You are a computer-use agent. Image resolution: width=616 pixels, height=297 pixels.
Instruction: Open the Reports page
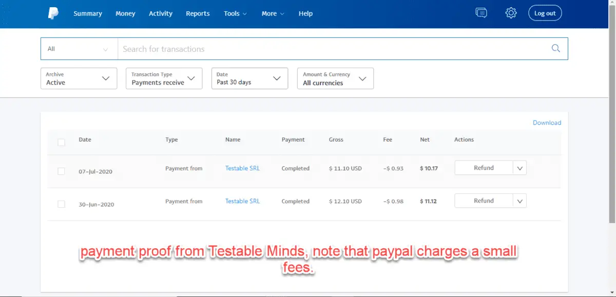click(x=198, y=13)
